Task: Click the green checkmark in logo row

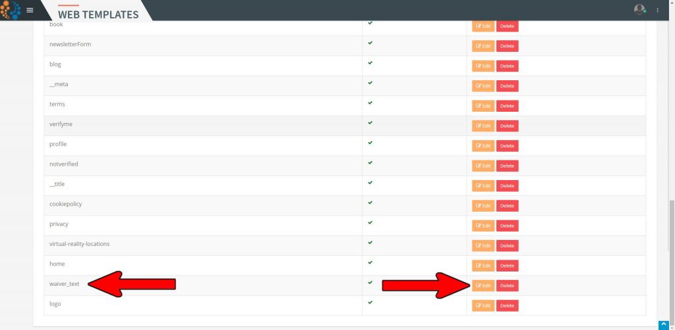Action: [370, 302]
